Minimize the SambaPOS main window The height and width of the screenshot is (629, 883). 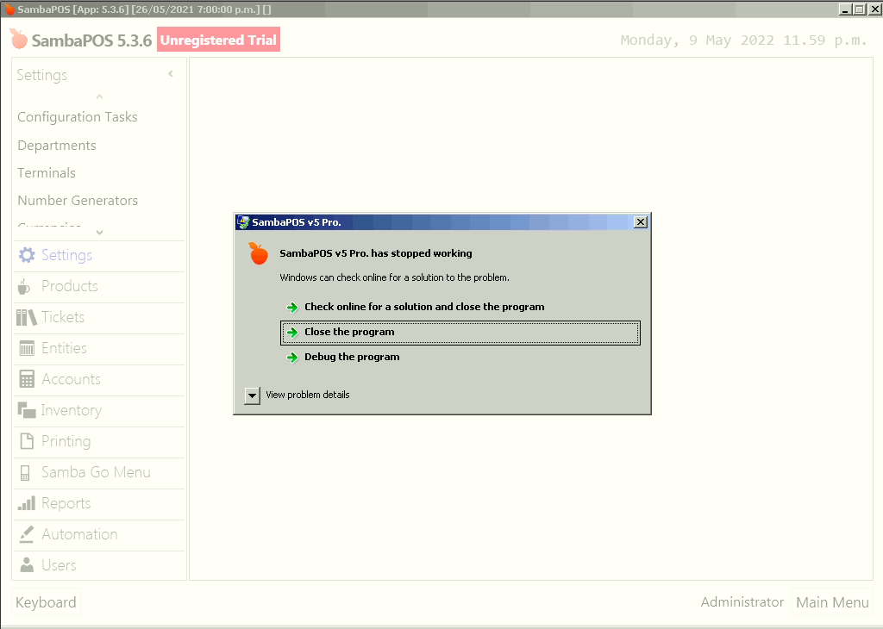pos(845,9)
